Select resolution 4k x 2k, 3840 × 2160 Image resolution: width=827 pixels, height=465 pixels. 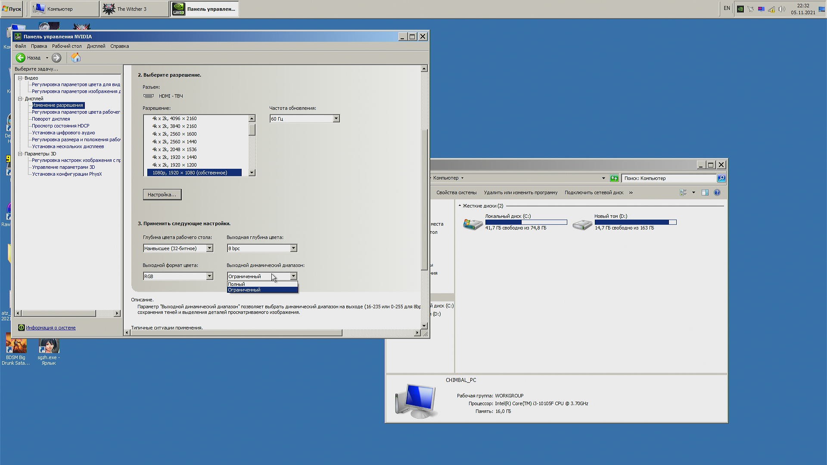coord(174,126)
